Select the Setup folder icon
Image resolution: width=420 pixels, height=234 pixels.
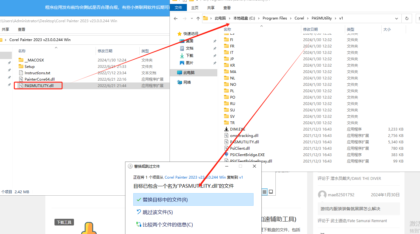tap(21, 66)
